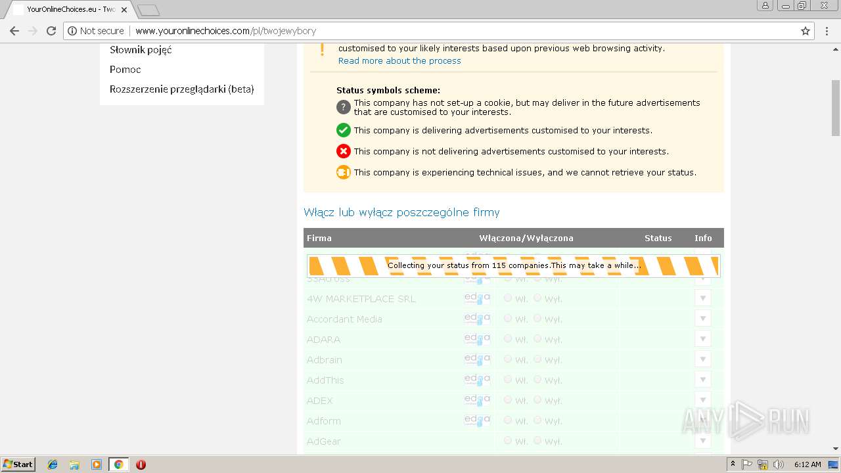Bookmark this page with the star icon

click(806, 31)
